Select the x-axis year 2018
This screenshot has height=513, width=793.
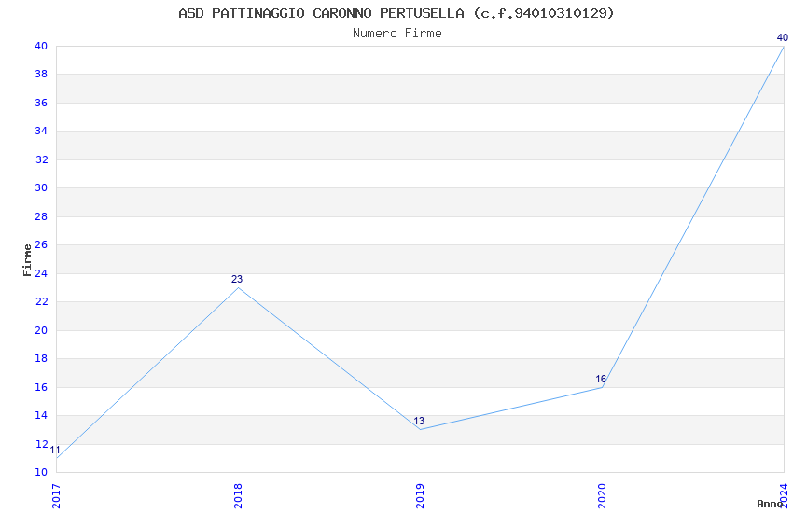coord(238,496)
